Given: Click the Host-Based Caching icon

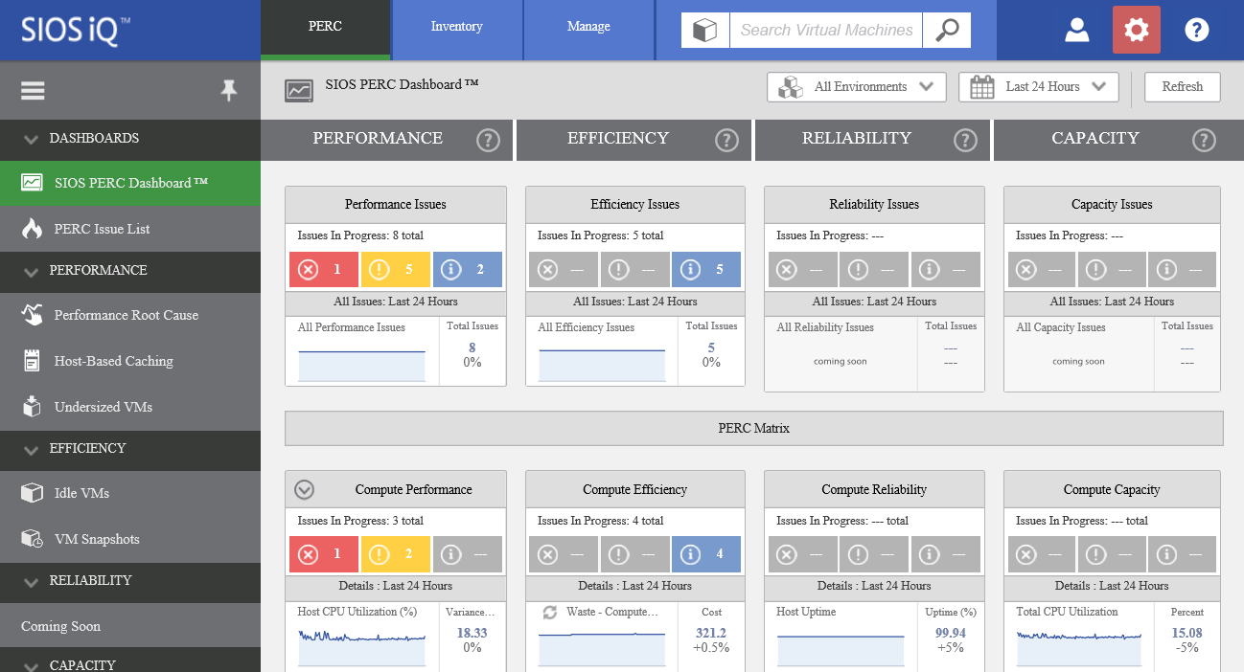Looking at the screenshot, I should coord(33,361).
